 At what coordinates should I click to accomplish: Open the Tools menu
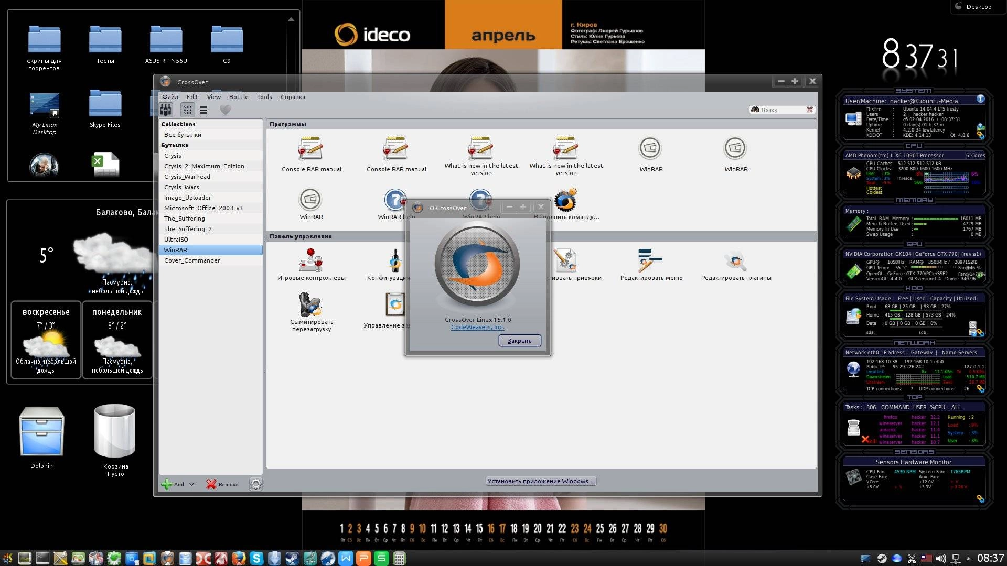coord(264,97)
